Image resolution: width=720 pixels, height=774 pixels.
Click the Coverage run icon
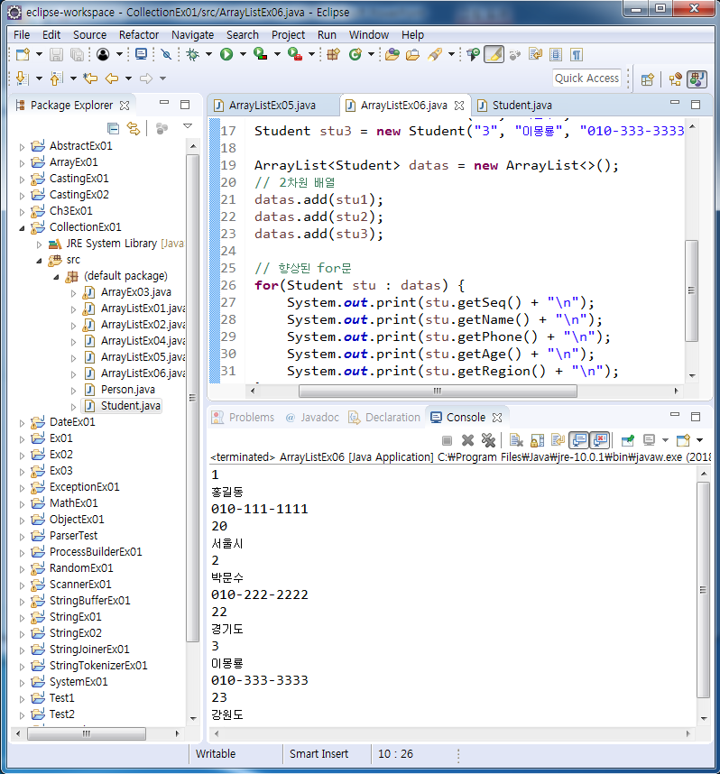pyautogui.click(x=260, y=54)
